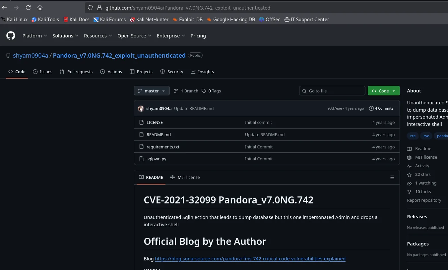This screenshot has height=270, width=448.
Task: Open the Pricing page
Action: point(198,36)
